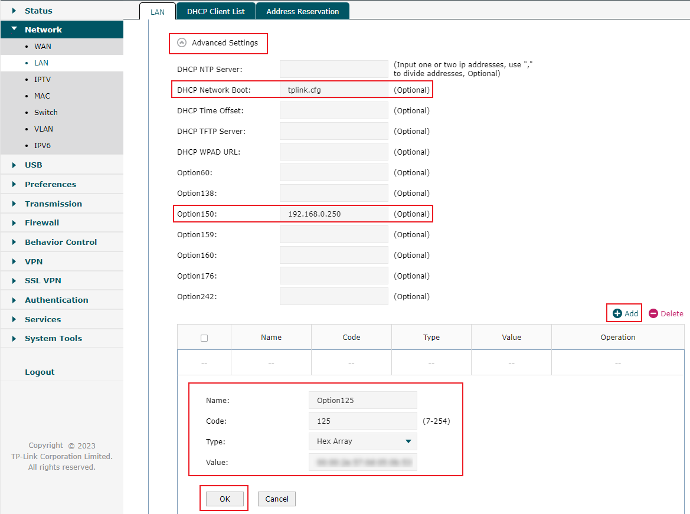The image size is (690, 514).
Task: Expand the Firewall sidebar section
Action: pos(40,222)
